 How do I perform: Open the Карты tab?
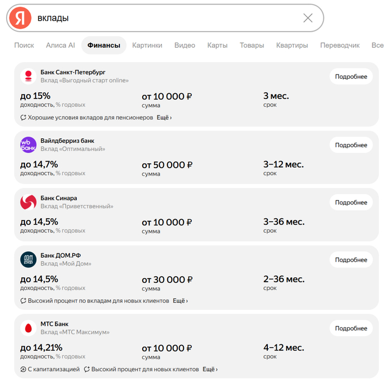coord(217,45)
